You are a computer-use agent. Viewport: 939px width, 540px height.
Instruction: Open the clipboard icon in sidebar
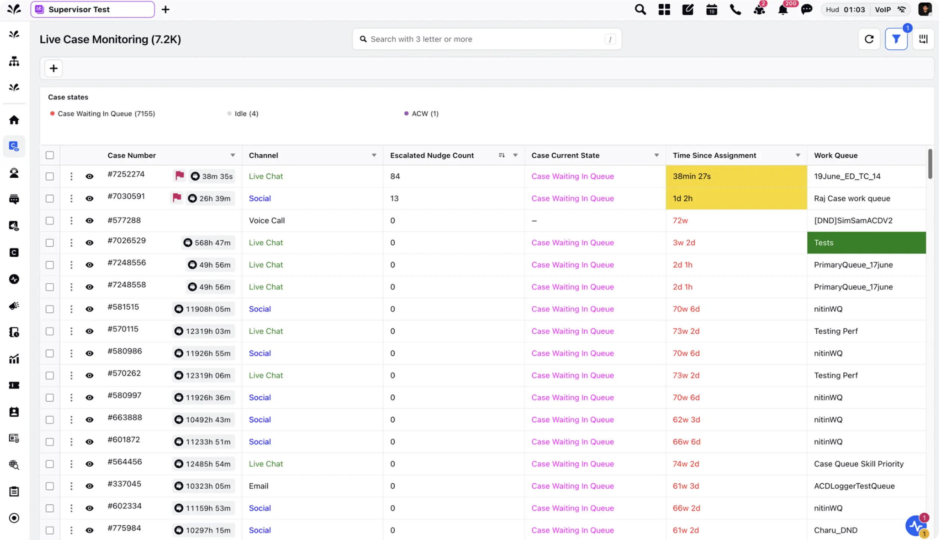point(14,491)
